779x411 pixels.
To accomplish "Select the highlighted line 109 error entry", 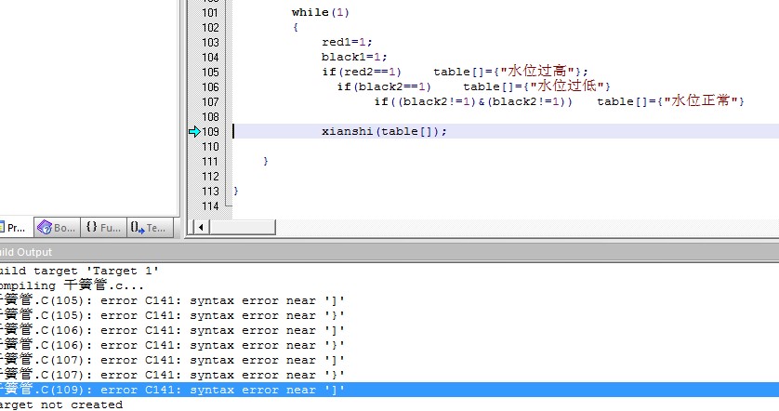I will pos(389,390).
